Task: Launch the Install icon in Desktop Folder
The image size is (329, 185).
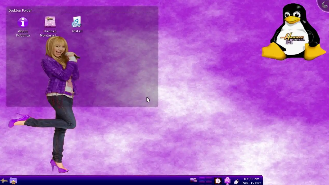Action: point(77,22)
